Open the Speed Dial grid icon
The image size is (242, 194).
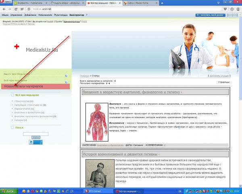coord(22,9)
